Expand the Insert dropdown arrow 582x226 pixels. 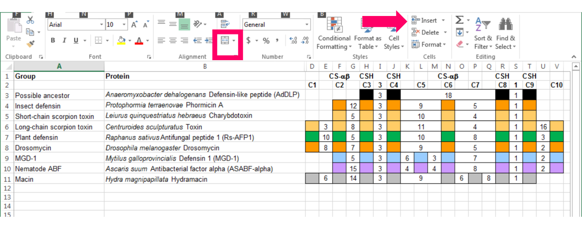pos(443,20)
